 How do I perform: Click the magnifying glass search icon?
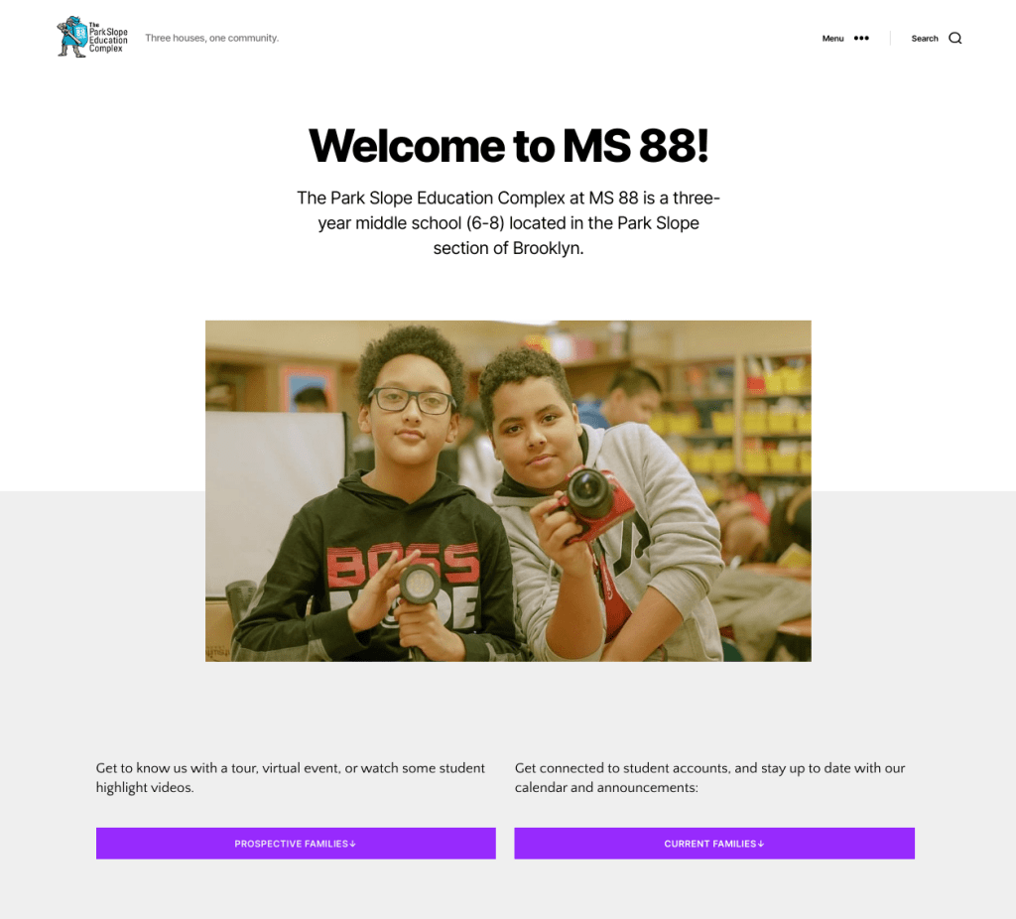click(955, 39)
